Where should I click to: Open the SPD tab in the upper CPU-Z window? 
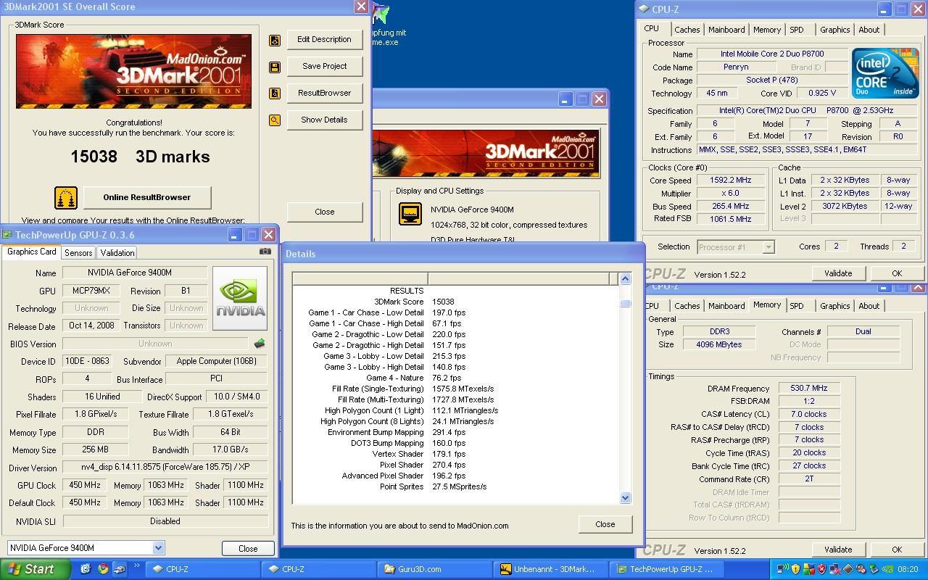(797, 30)
